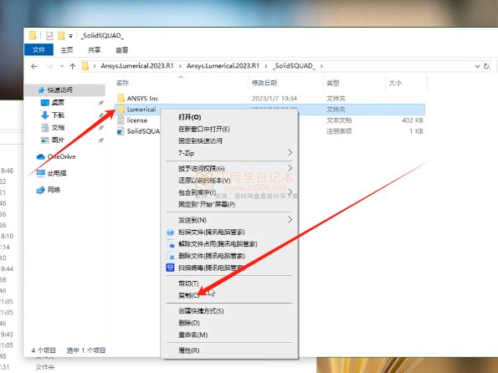Open 此电脑 in navigation pane
Image resolution: width=498 pixels, height=373 pixels.
pos(57,173)
